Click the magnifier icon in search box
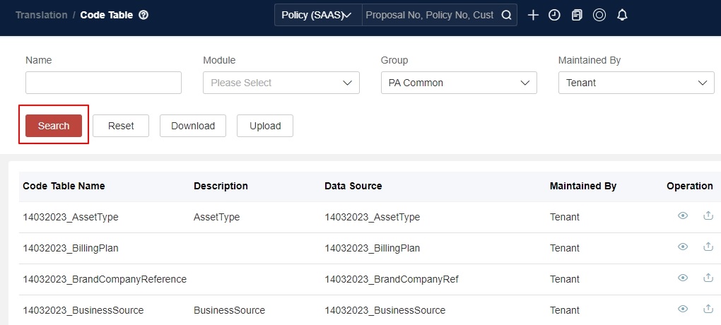721x325 pixels. (506, 15)
